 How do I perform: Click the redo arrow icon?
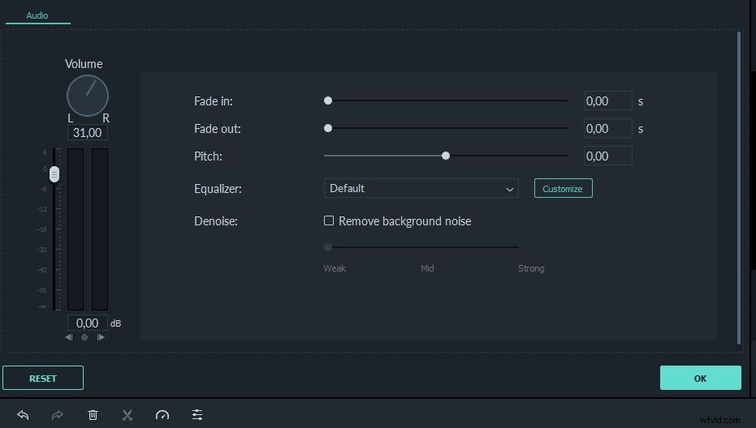pos(58,415)
